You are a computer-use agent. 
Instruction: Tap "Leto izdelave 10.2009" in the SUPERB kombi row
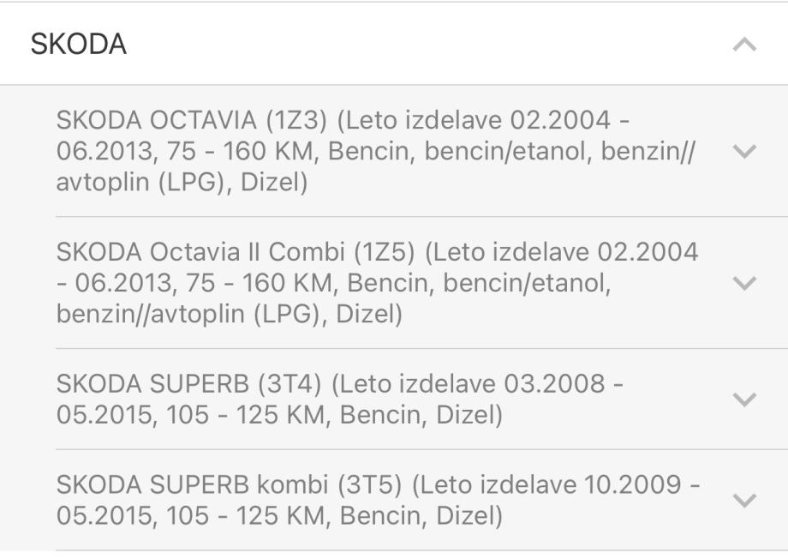[x=548, y=484]
